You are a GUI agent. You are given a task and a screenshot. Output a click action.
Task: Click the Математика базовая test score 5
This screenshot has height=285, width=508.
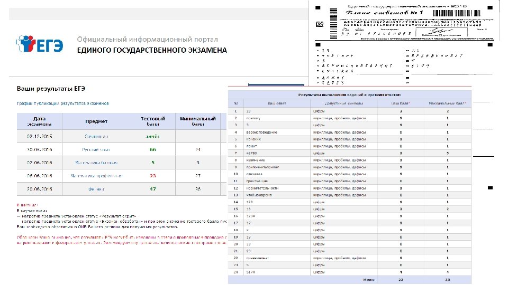(x=153, y=163)
